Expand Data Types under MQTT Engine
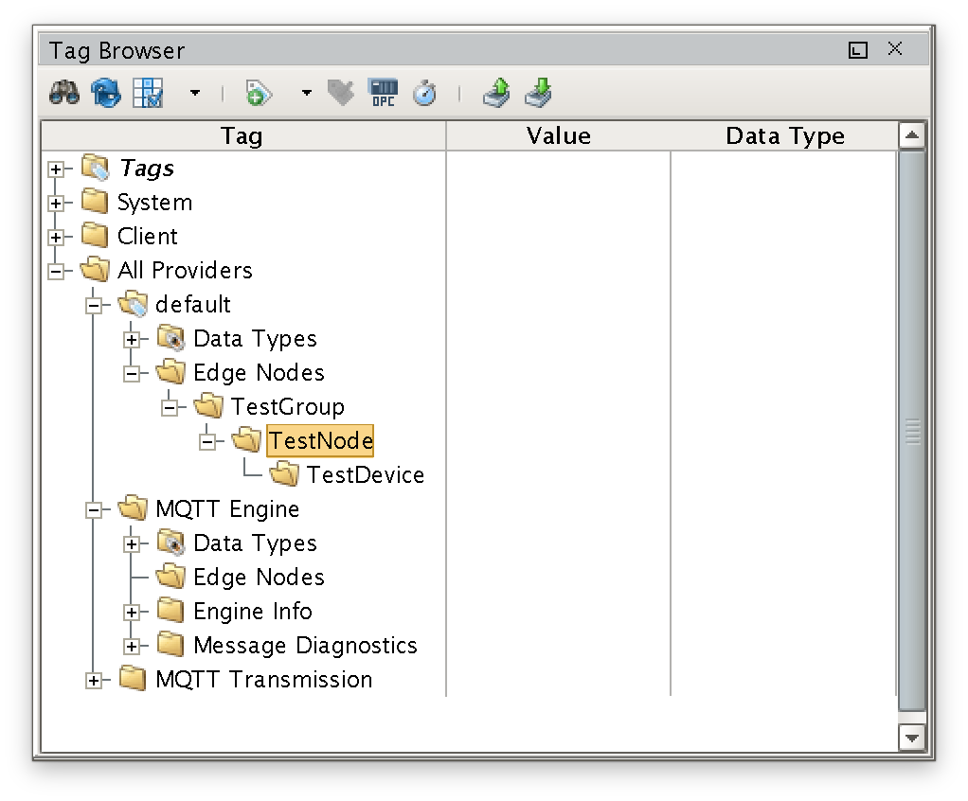This screenshot has height=801, width=968. pos(131,543)
